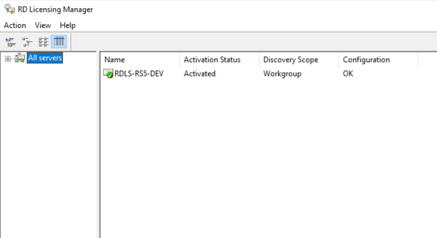437x238 pixels.
Task: Click the RD Licensing Manager title icon
Action: 10,10
